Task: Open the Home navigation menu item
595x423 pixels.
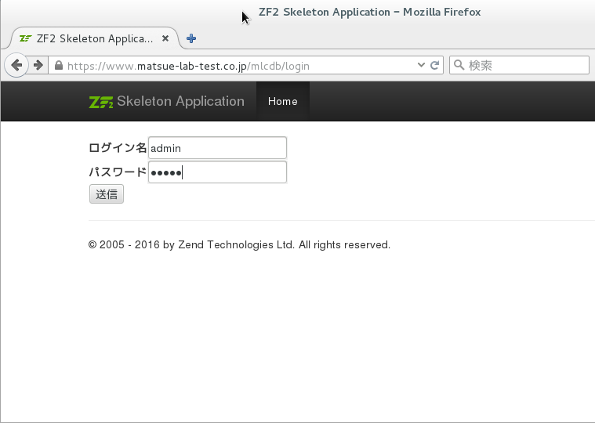Action: pos(282,102)
